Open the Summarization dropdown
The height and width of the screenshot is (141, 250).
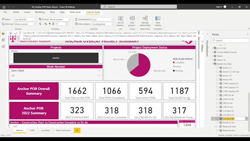pos(102,19)
